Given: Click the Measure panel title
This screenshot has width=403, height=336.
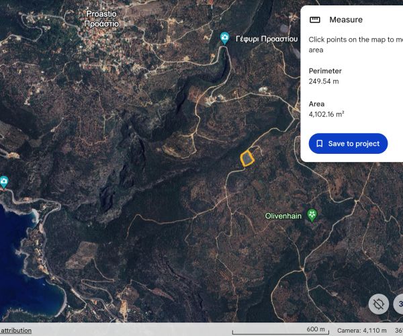Looking at the screenshot, I should click(345, 20).
